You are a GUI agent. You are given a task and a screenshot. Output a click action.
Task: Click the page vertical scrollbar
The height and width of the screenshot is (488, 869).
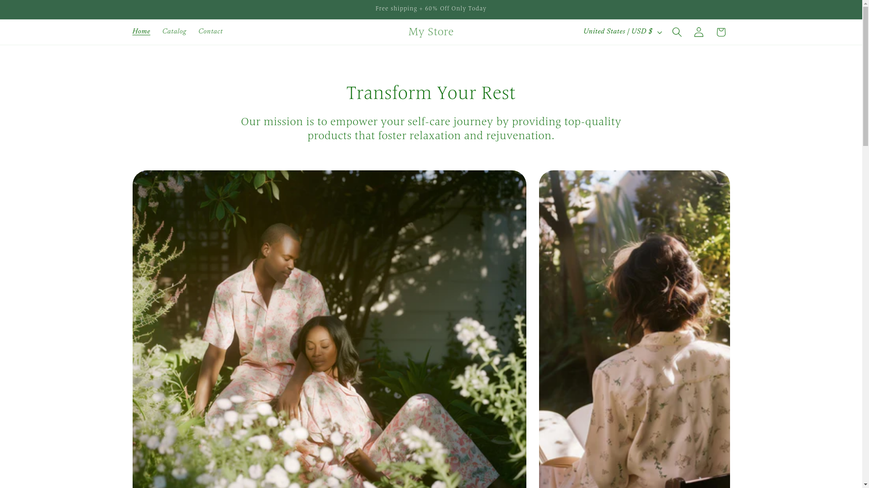[x=865, y=244]
